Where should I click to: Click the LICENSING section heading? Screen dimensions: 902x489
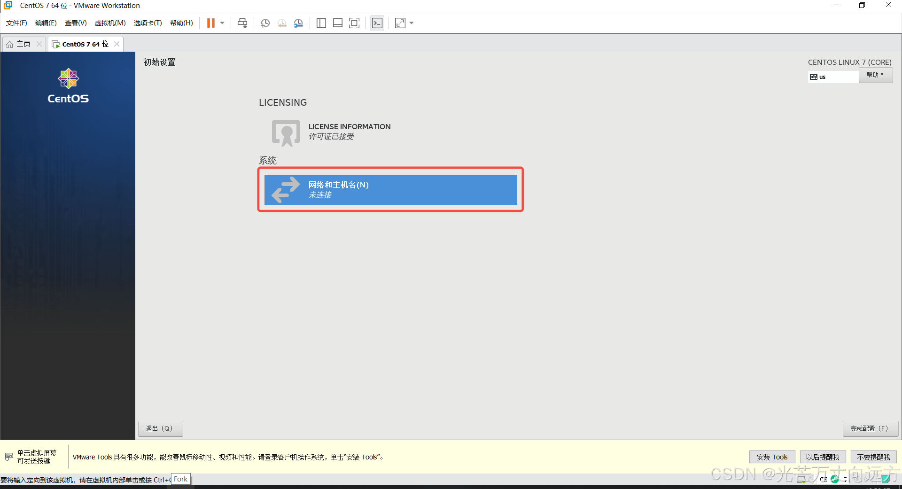[x=283, y=102]
